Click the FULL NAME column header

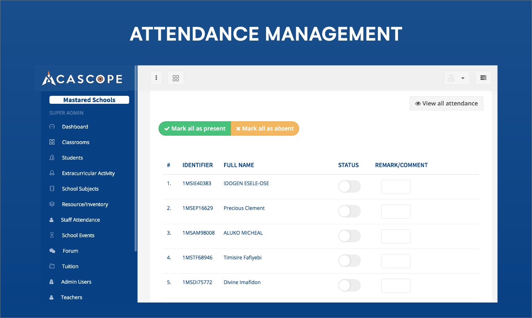click(239, 165)
